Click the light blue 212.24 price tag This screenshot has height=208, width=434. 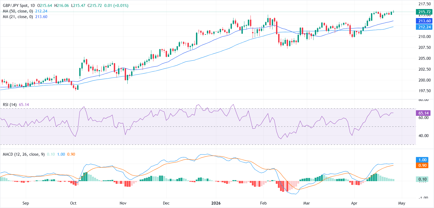424,27
